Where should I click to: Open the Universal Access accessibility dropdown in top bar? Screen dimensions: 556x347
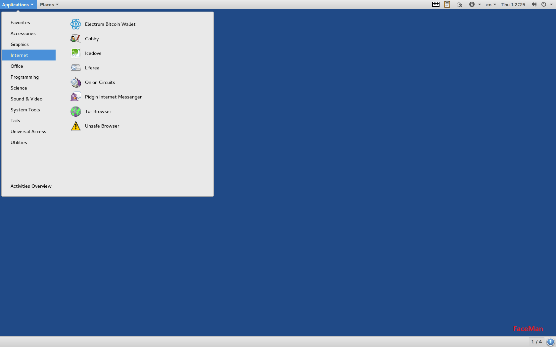(x=475, y=4)
